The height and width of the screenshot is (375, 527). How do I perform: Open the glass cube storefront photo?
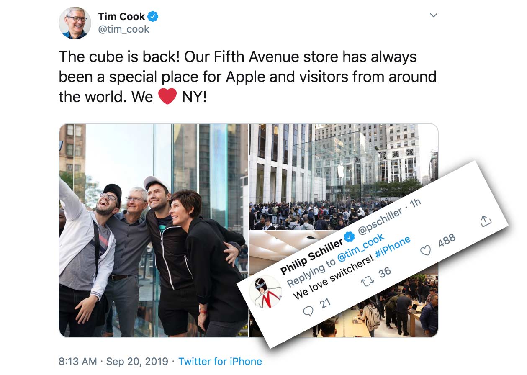pos(344,177)
